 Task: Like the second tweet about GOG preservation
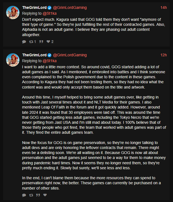[x=45, y=195]
